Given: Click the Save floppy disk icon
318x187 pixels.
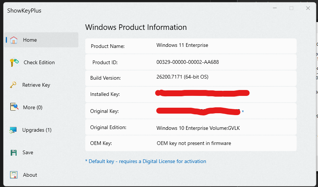Looking at the screenshot, I should click(x=14, y=153).
